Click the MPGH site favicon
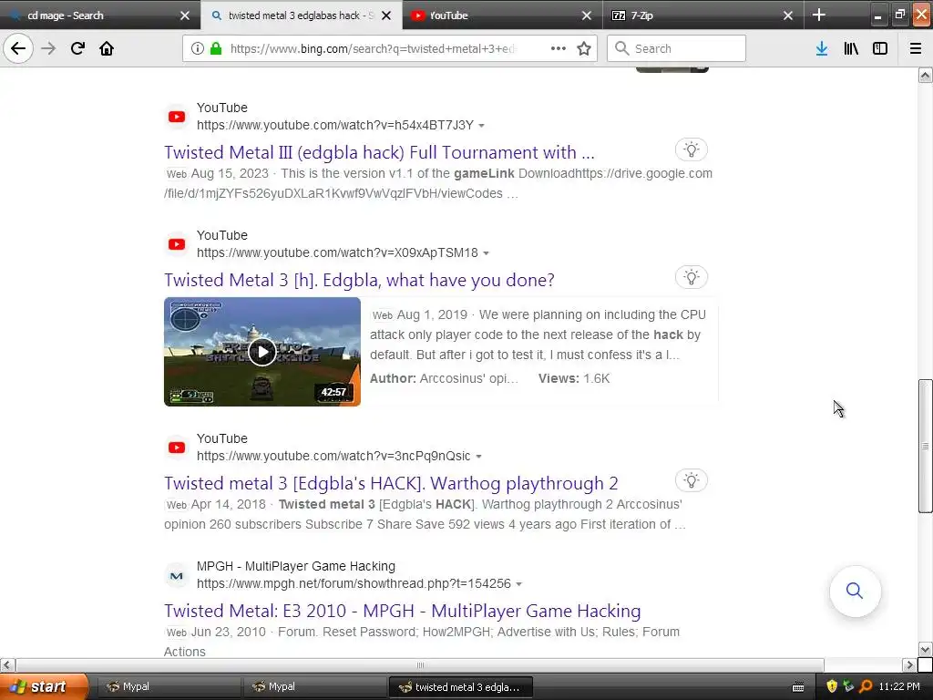The width and height of the screenshot is (933, 700). [x=177, y=576]
